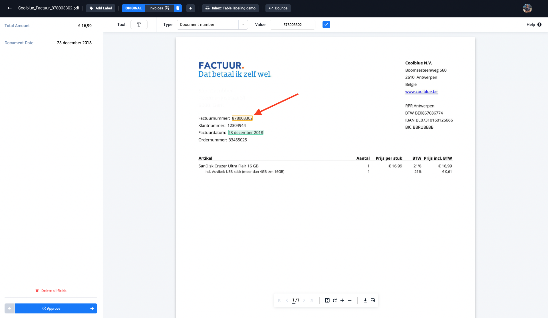This screenshot has height=318, width=548.
Task: Click the Approve button
Action: click(x=51, y=309)
